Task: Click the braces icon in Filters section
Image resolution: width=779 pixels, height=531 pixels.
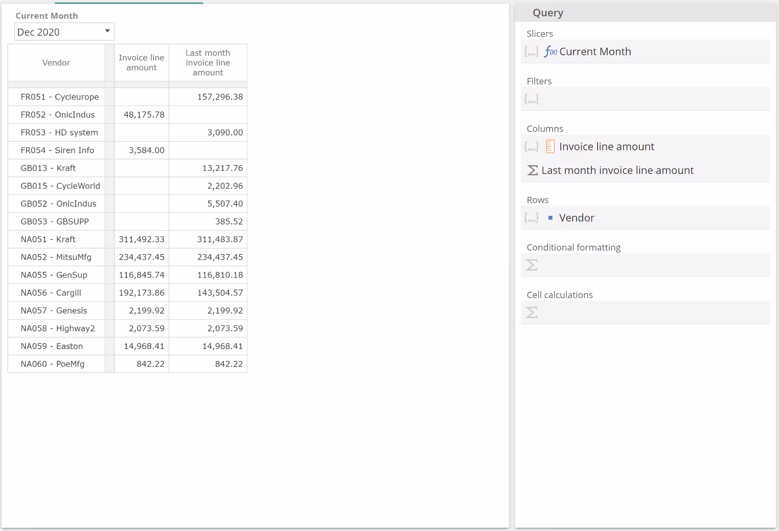Action: click(x=531, y=99)
